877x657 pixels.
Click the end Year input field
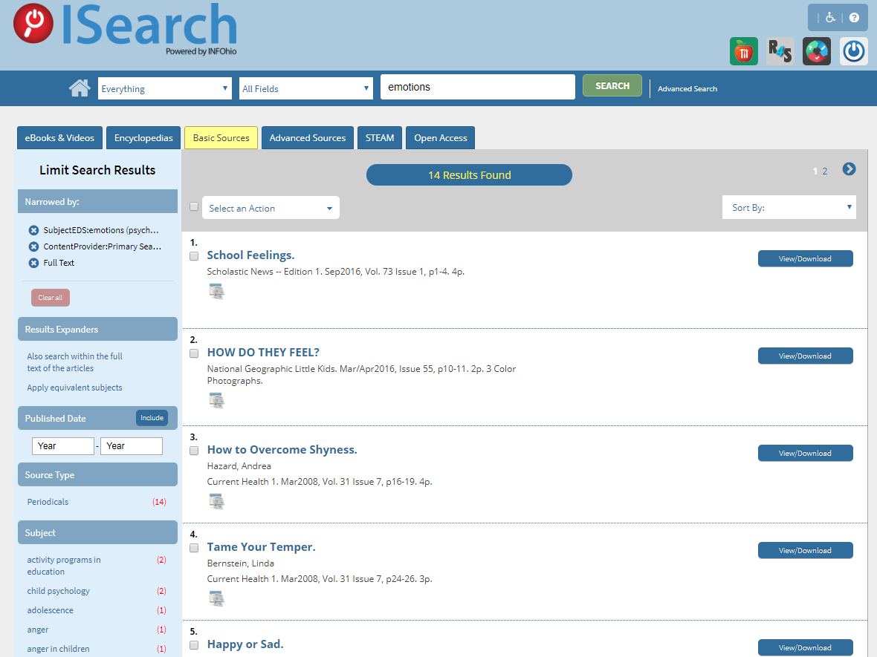tap(132, 446)
